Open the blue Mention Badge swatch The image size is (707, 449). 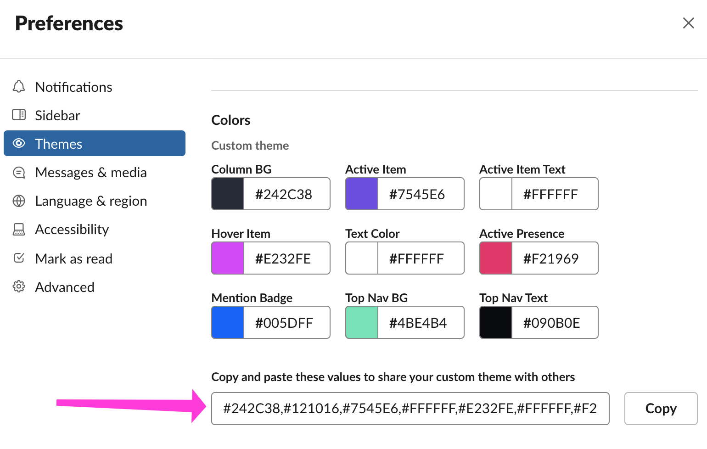point(228,323)
